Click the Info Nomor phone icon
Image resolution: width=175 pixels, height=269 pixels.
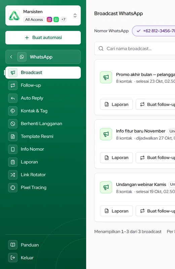tap(13, 149)
